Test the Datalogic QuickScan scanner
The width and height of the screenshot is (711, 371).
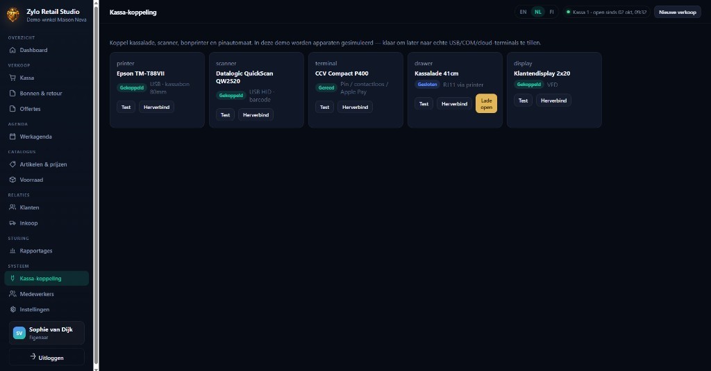pyautogui.click(x=226, y=114)
